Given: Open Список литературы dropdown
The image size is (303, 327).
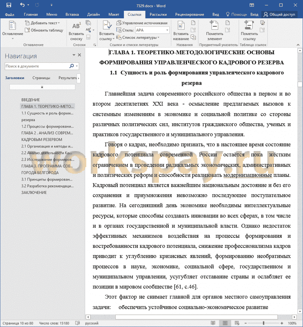Looking at the screenshot, I should [138, 38].
